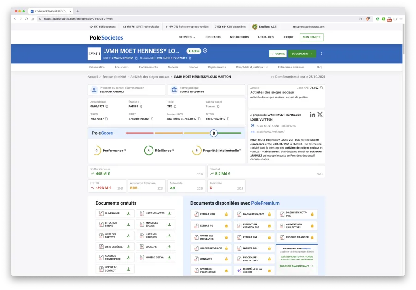The height and width of the screenshot is (290, 416).
Task: Open Lexique in the top menu
Action: coord(288,37)
